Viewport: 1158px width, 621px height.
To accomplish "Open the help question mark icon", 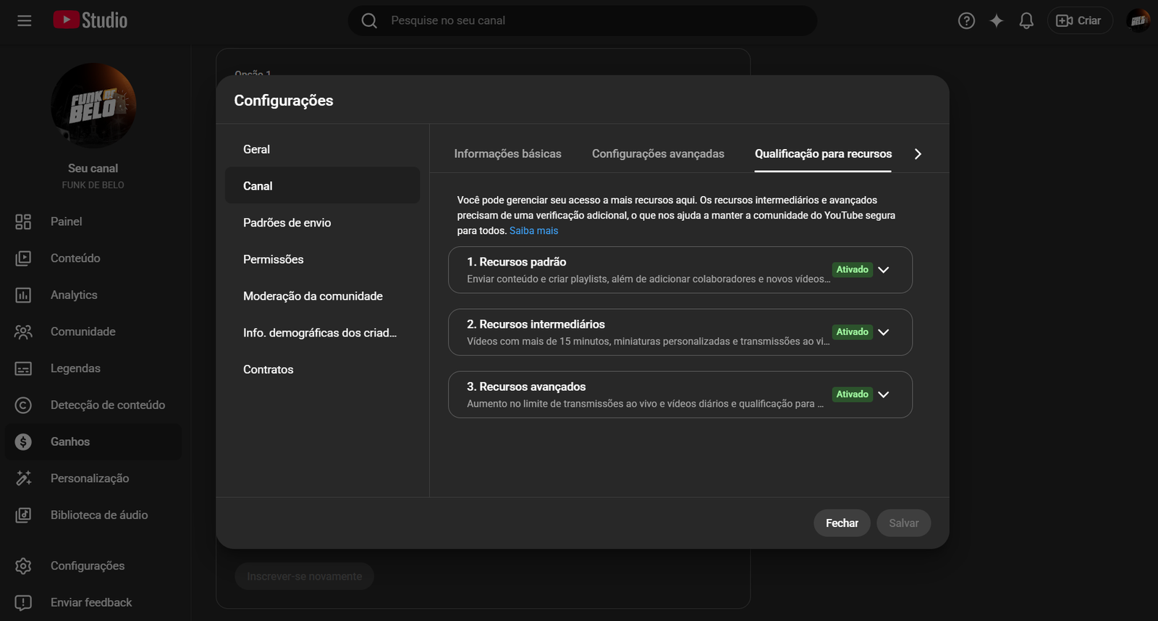I will click(x=966, y=21).
